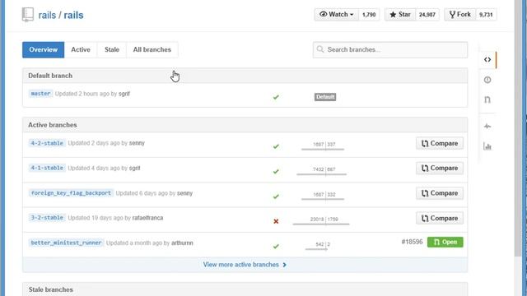Open the 3-2-stable branch
This screenshot has width=527, height=296.
pyautogui.click(x=47, y=218)
